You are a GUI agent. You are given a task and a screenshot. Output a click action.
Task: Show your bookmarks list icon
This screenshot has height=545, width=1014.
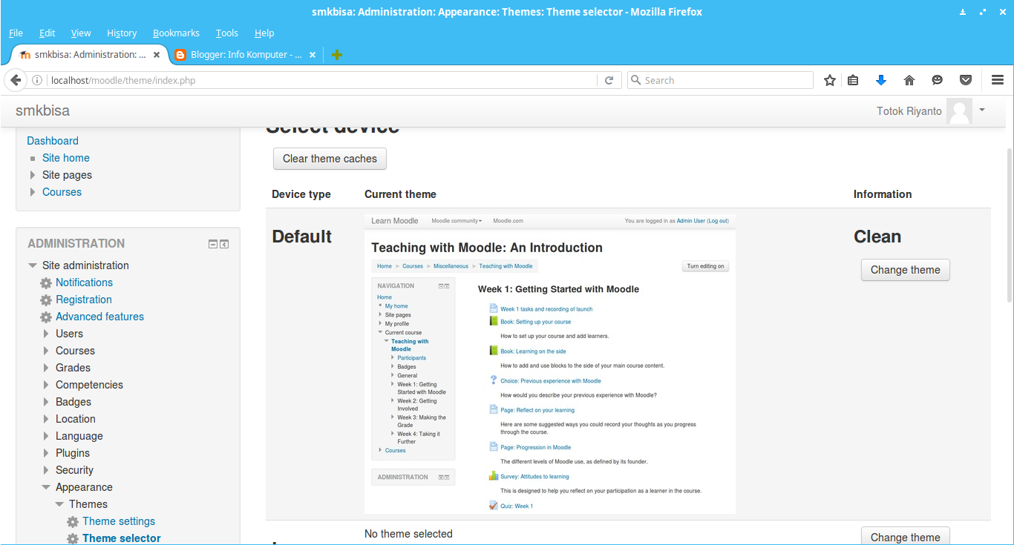853,80
